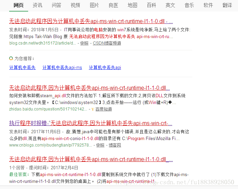Screen dimensions: 238x189
Task: Open first result about missing api-ms-win-crt-runtime dll
Action: [x=91, y=21]
